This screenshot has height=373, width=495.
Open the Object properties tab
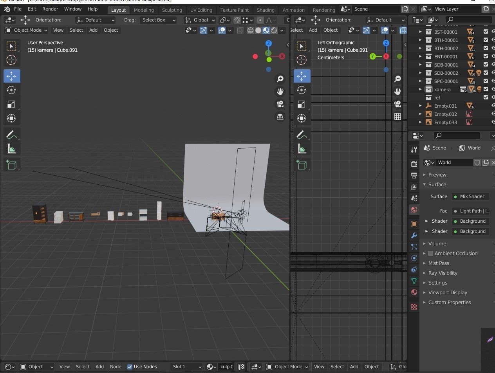pyautogui.click(x=414, y=224)
